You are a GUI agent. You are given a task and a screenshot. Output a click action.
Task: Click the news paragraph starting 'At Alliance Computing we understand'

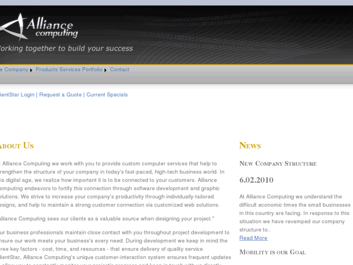click(x=295, y=213)
